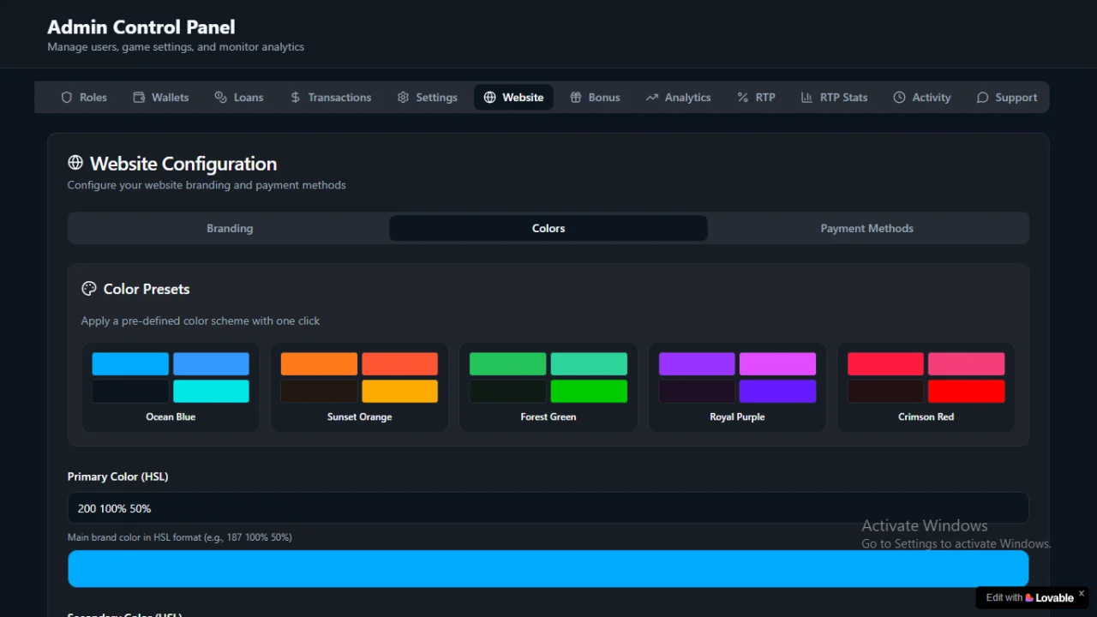
Task: Close the Edit with Lovable badge
Action: 1082,593
